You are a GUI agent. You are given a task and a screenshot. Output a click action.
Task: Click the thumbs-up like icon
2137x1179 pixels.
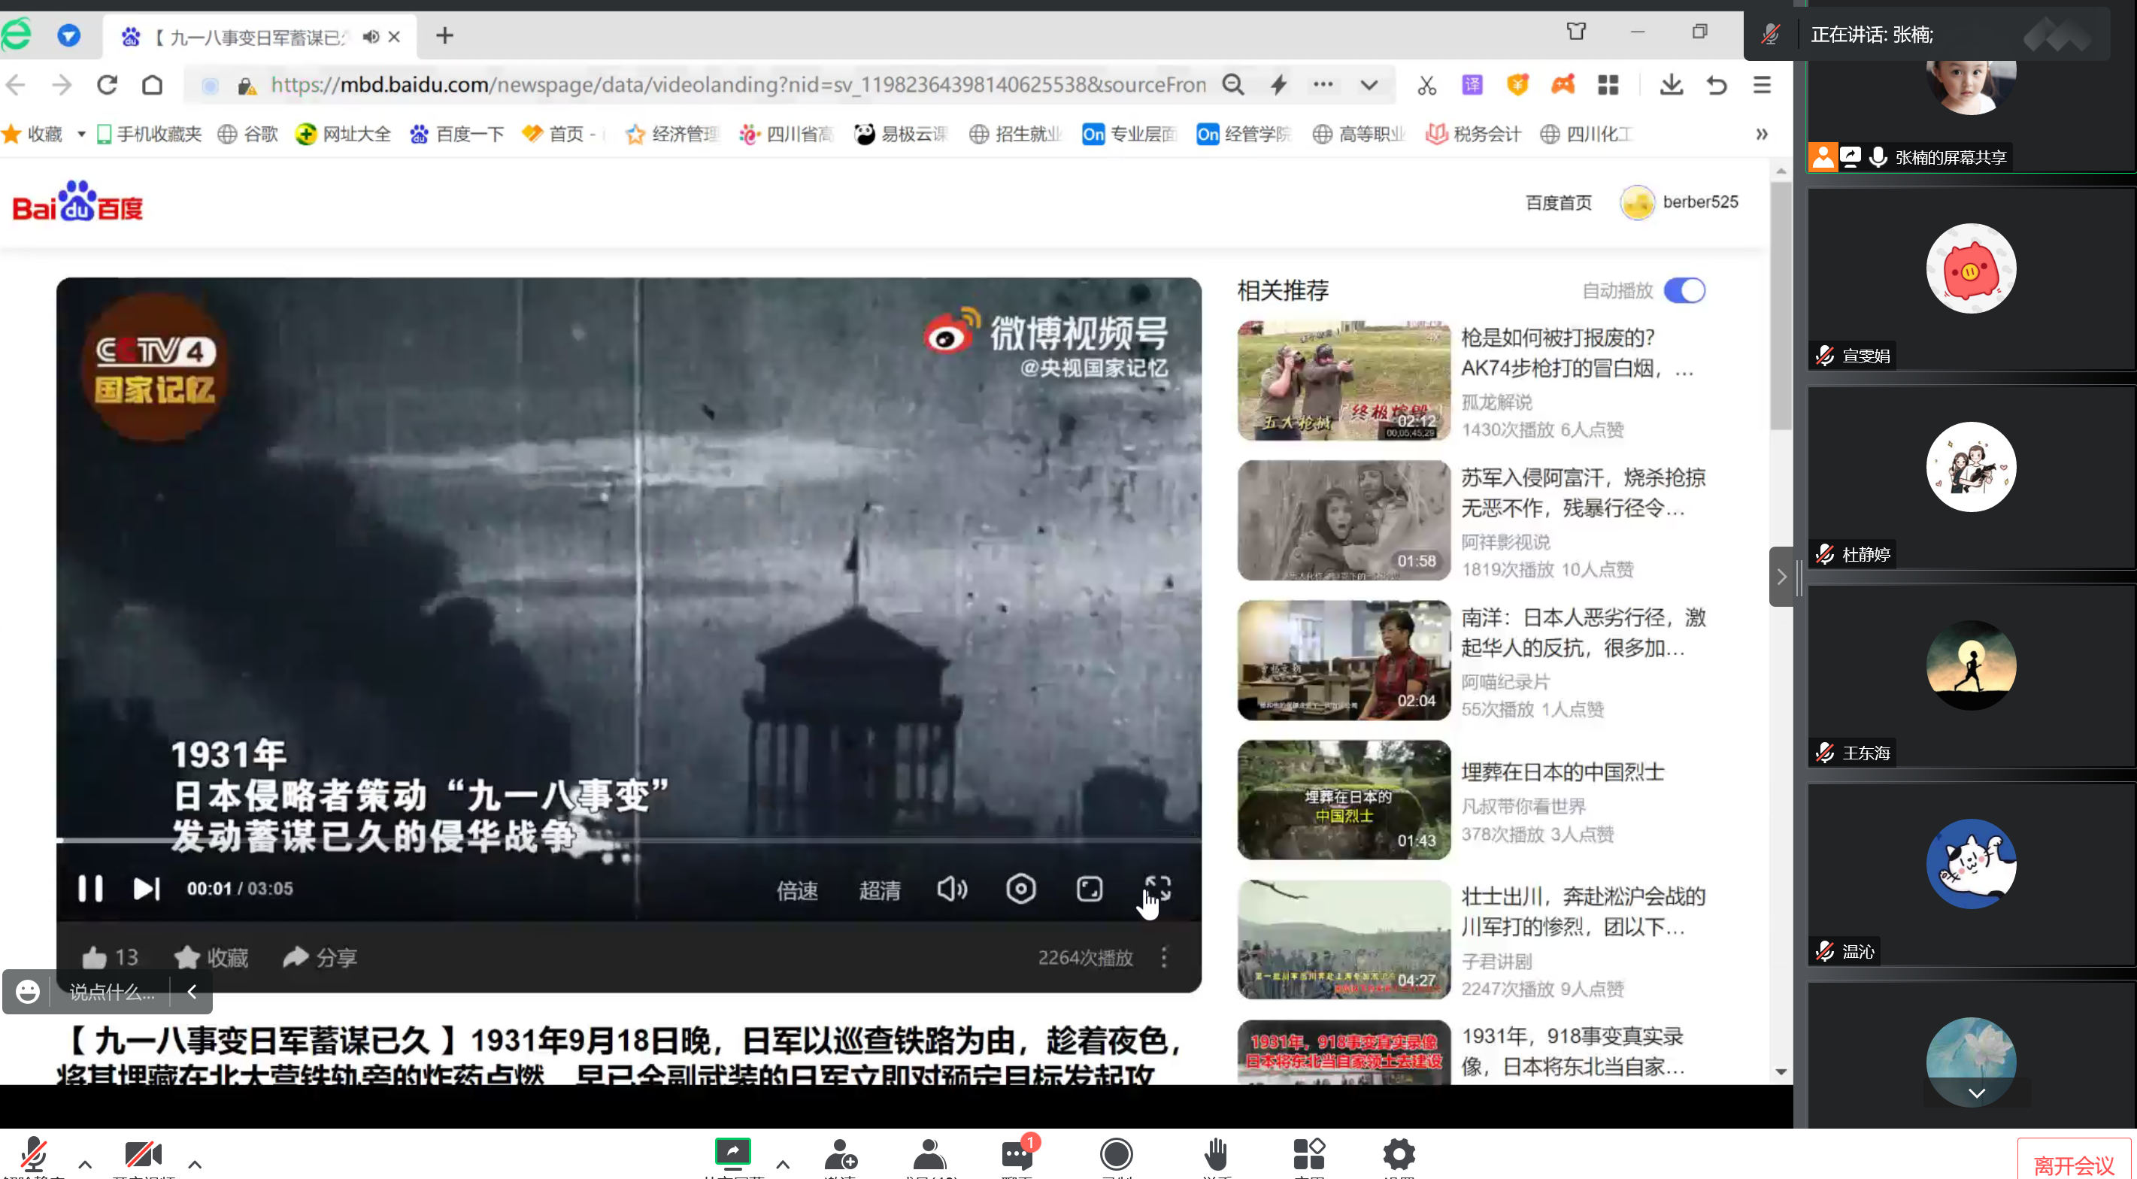95,957
